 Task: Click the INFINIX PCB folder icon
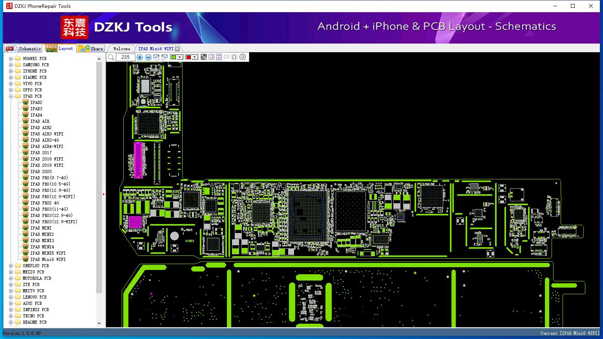coord(18,310)
